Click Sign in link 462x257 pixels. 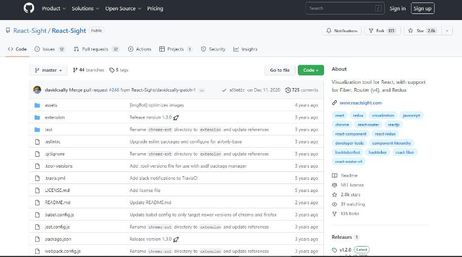398,9
